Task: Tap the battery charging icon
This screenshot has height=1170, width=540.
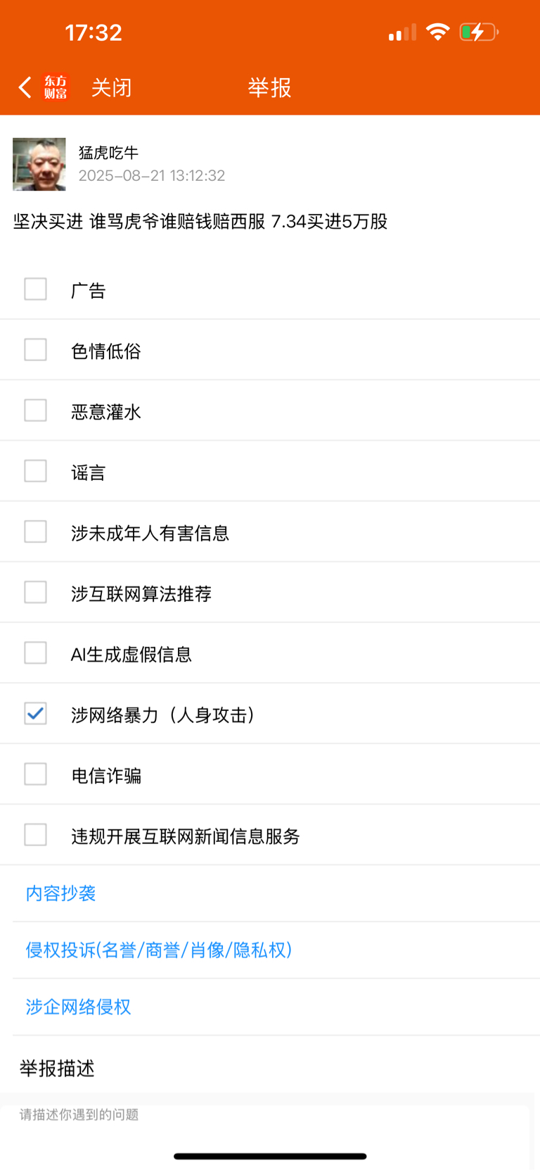Action: coord(479,32)
